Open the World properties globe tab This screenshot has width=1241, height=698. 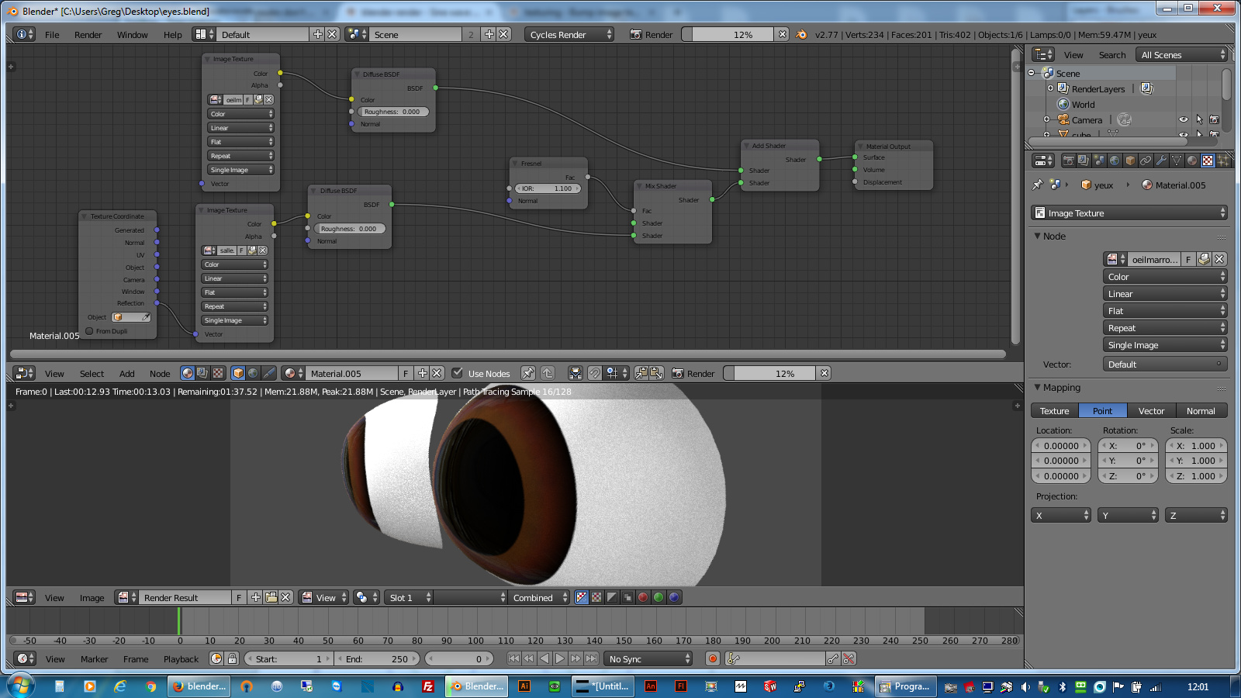(1115, 161)
